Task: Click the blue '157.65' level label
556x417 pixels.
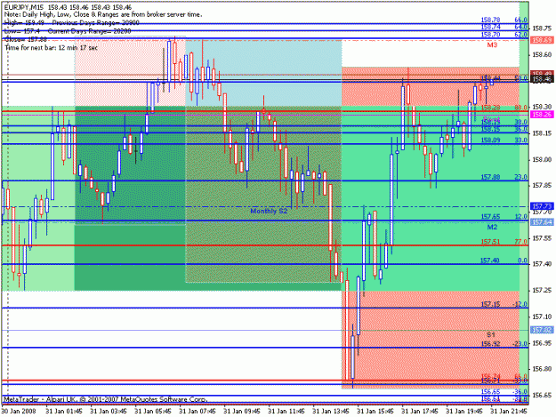Action: click(x=490, y=216)
